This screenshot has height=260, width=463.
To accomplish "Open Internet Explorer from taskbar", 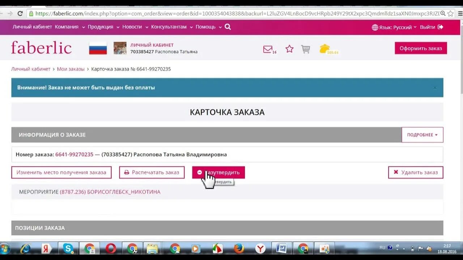I will pyautogui.click(x=25, y=248).
